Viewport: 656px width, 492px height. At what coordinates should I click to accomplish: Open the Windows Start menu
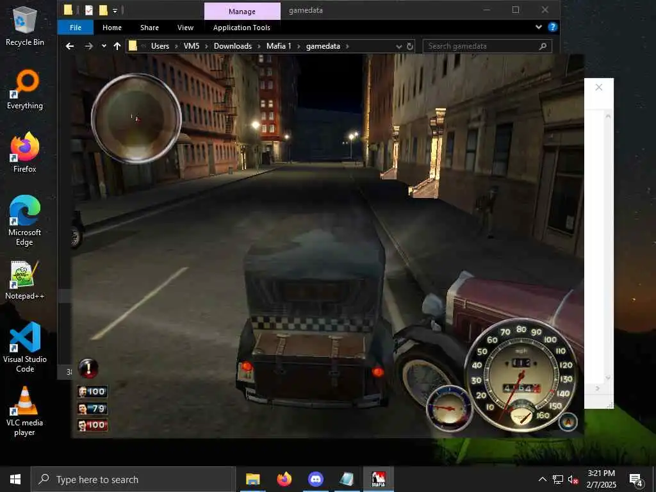[15, 479]
